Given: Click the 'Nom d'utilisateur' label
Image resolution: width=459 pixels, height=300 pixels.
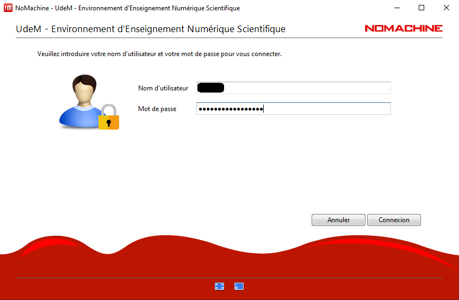Looking at the screenshot, I should (163, 88).
